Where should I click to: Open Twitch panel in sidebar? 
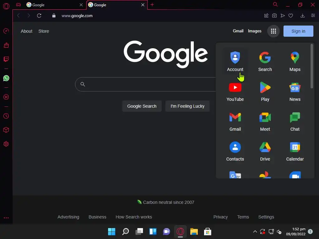click(x=6, y=59)
